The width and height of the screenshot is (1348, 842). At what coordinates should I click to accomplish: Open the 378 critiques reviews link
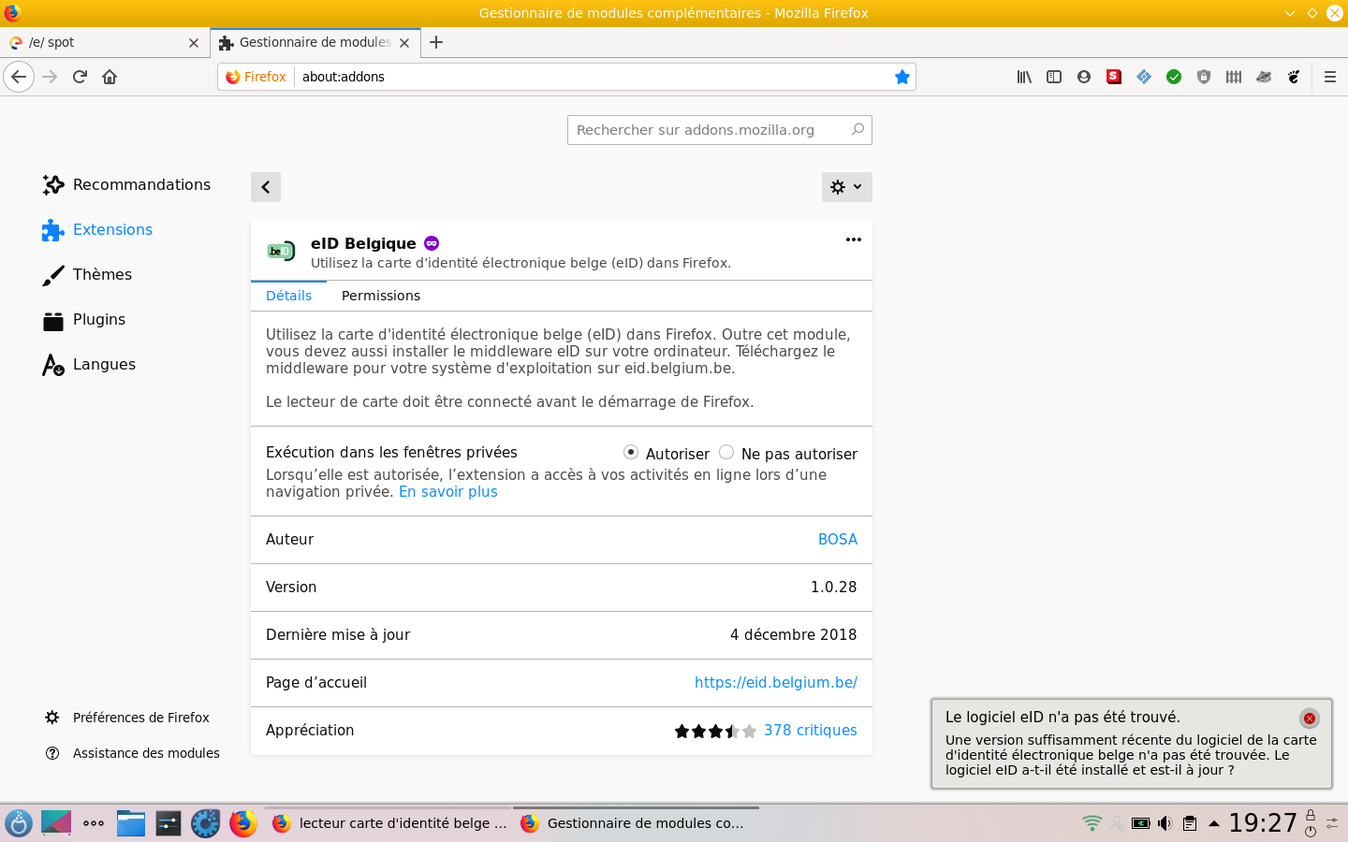[811, 731]
